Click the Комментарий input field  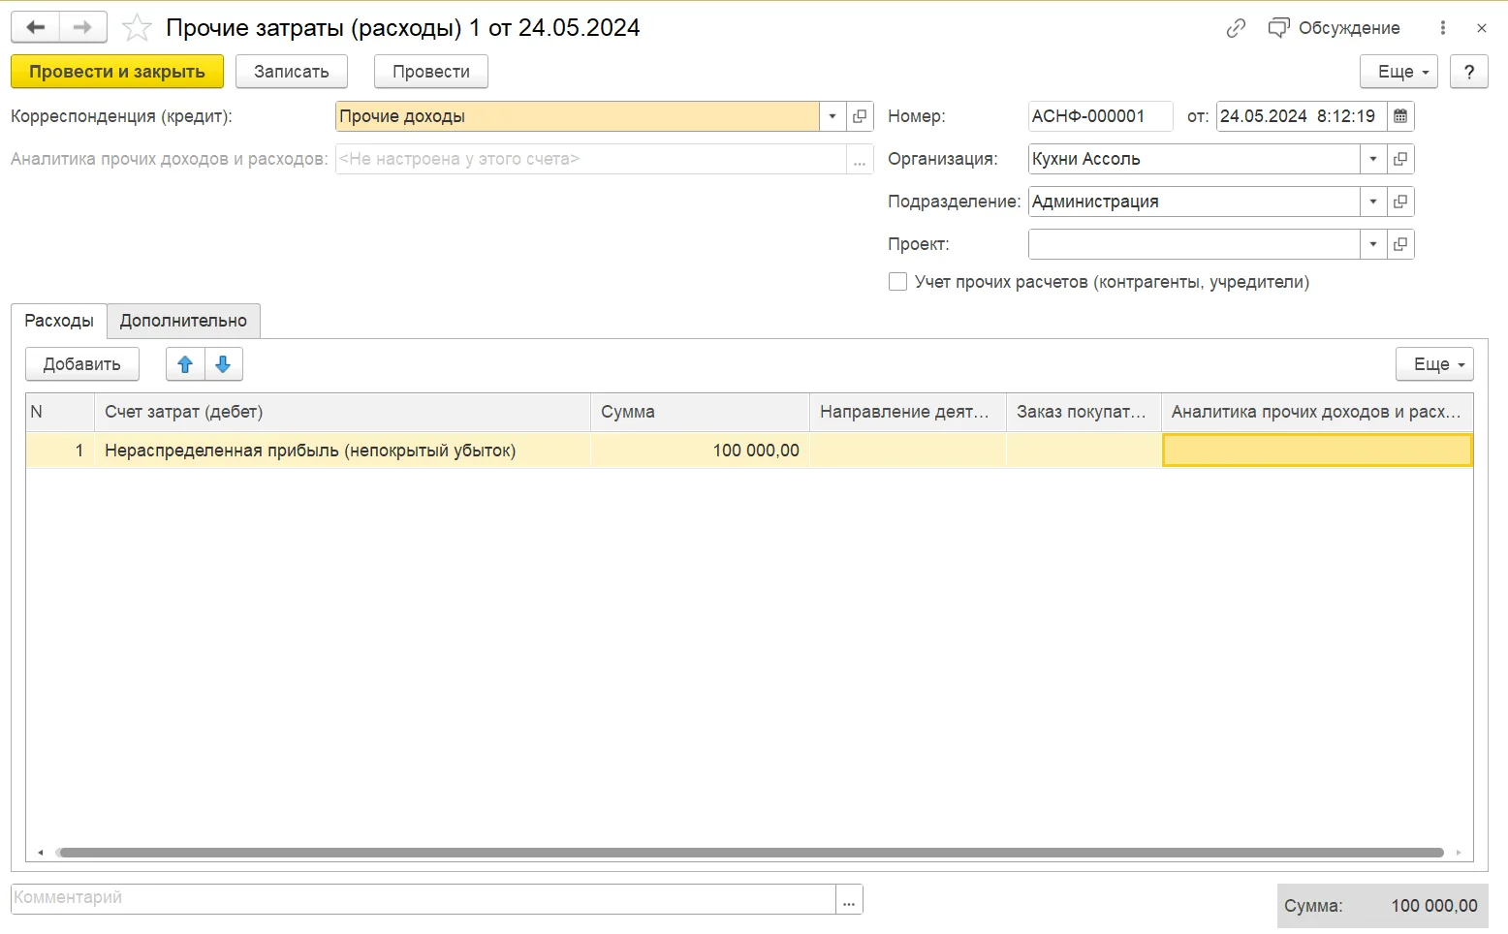tap(424, 899)
